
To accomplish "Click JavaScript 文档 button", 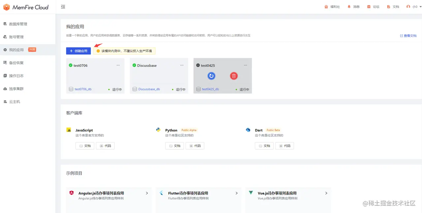I will coord(85,146).
